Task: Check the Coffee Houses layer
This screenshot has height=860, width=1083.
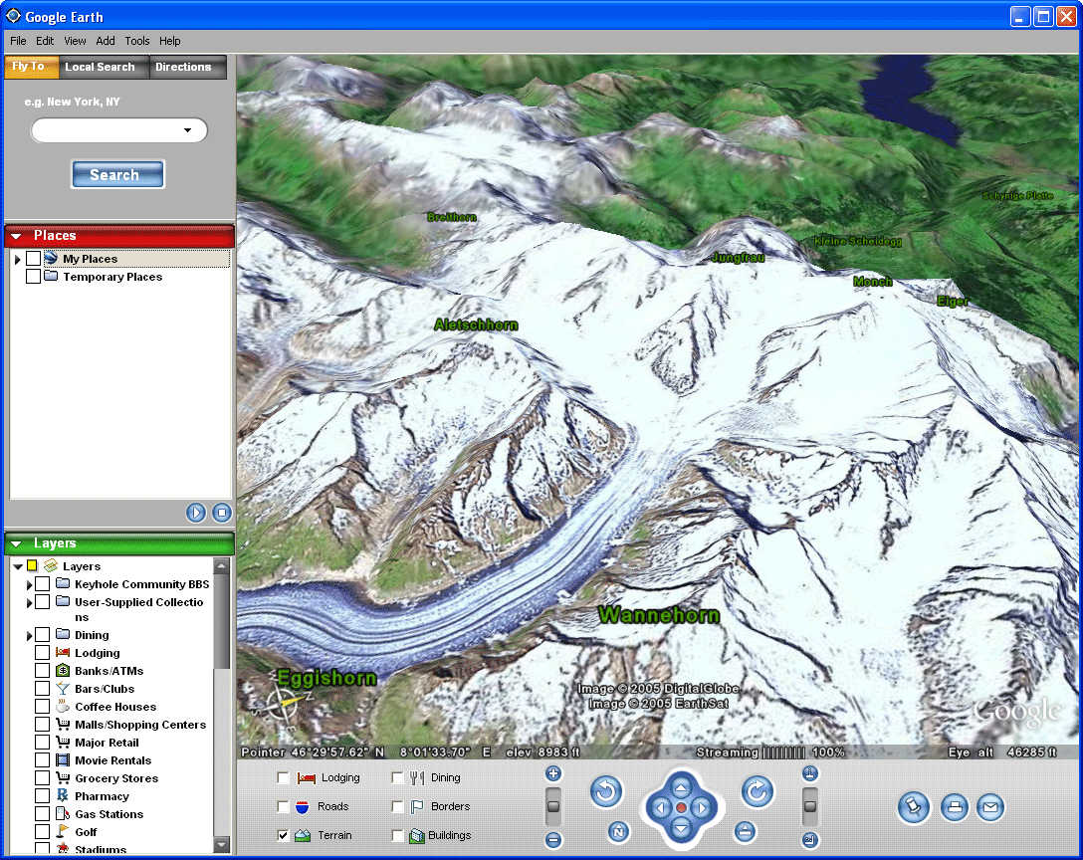Action: point(42,707)
